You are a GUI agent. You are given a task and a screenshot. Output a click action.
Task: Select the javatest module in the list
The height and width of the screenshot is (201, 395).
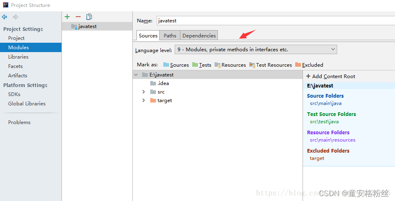[x=97, y=26]
